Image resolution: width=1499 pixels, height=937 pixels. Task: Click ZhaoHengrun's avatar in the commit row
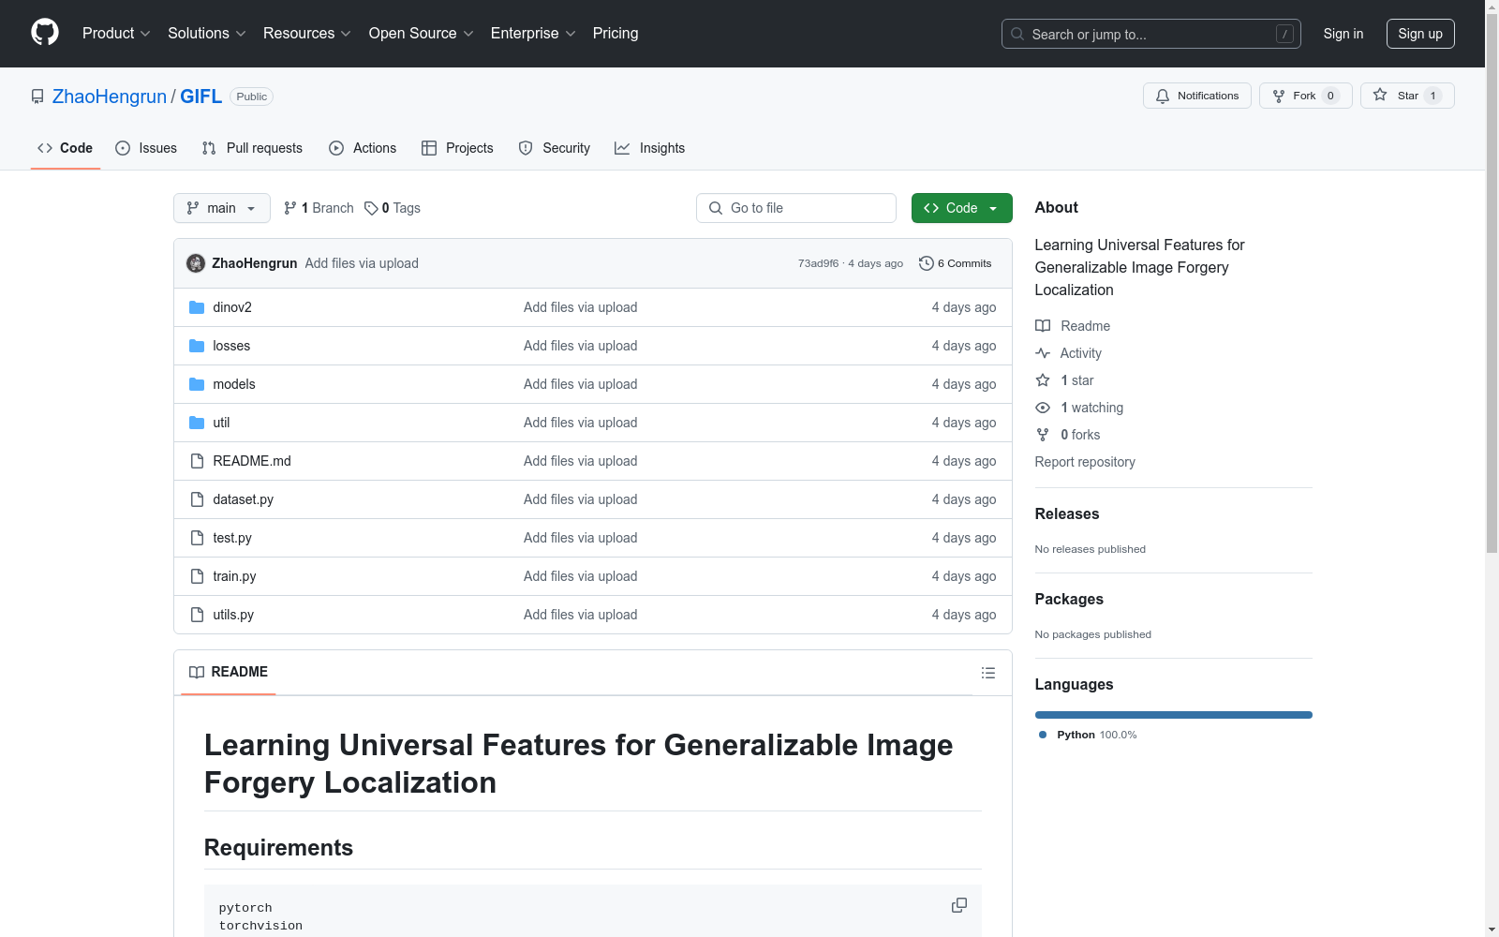coord(196,263)
